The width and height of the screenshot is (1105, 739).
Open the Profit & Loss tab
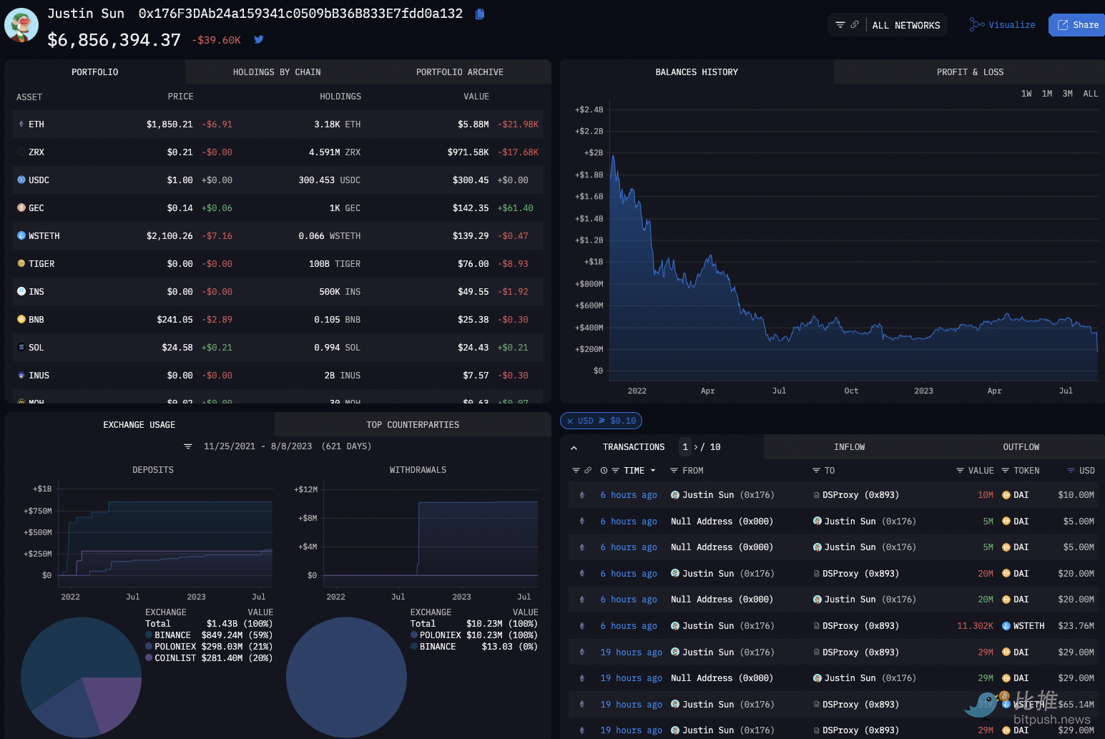tap(970, 72)
